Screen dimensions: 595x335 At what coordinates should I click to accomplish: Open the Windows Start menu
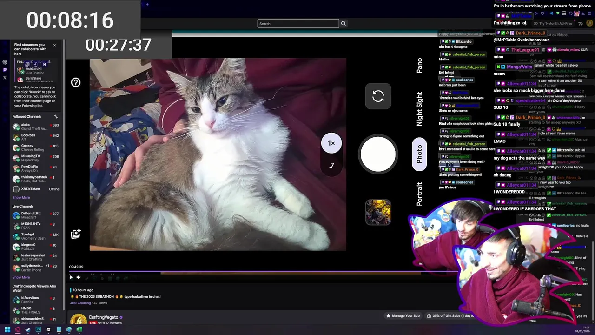click(x=7, y=330)
